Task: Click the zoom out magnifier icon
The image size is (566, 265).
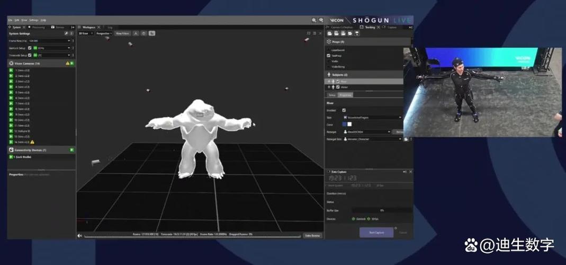Action: point(321,21)
